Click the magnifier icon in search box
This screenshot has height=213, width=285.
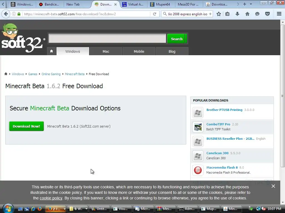(x=165, y=14)
